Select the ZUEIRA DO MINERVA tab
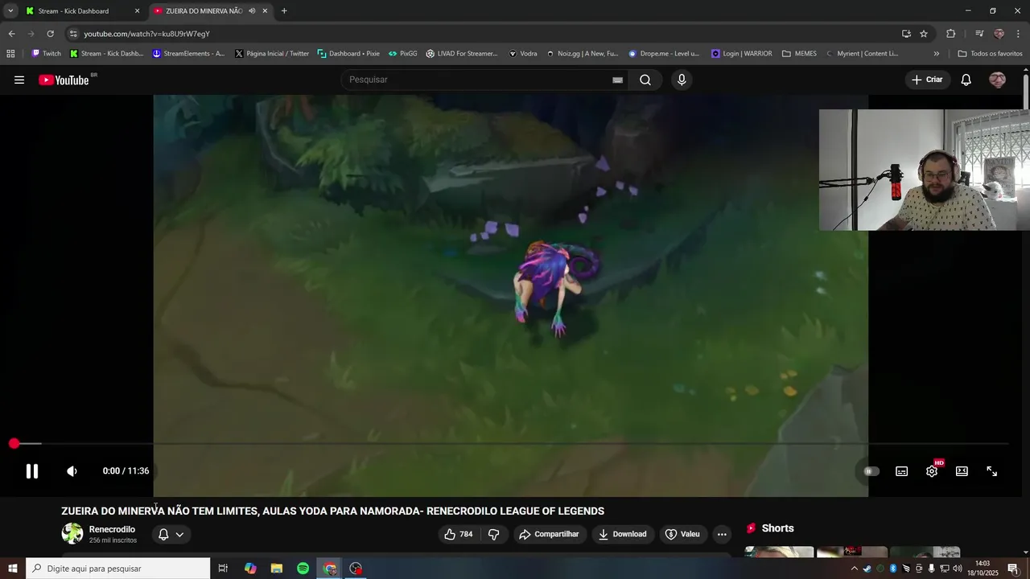Screen dimensions: 1030x579 (209, 11)
